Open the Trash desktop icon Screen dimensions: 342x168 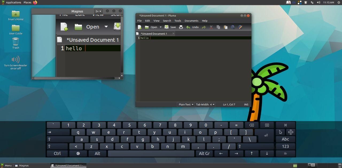click(15, 43)
